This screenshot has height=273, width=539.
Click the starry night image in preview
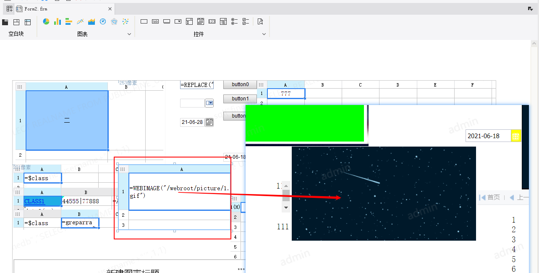[x=384, y=194]
